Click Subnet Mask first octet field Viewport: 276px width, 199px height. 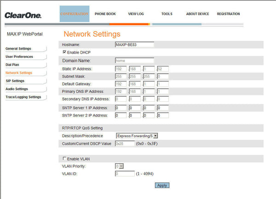121,76
